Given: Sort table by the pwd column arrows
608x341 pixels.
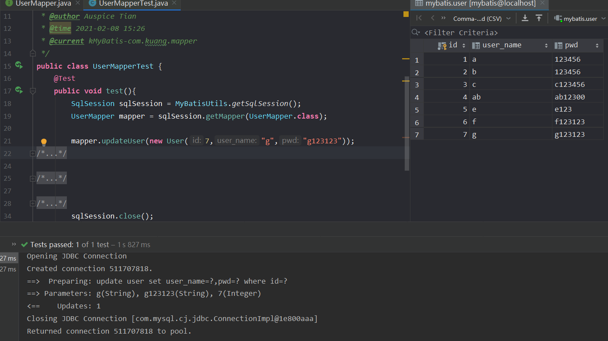Looking at the screenshot, I should point(597,46).
